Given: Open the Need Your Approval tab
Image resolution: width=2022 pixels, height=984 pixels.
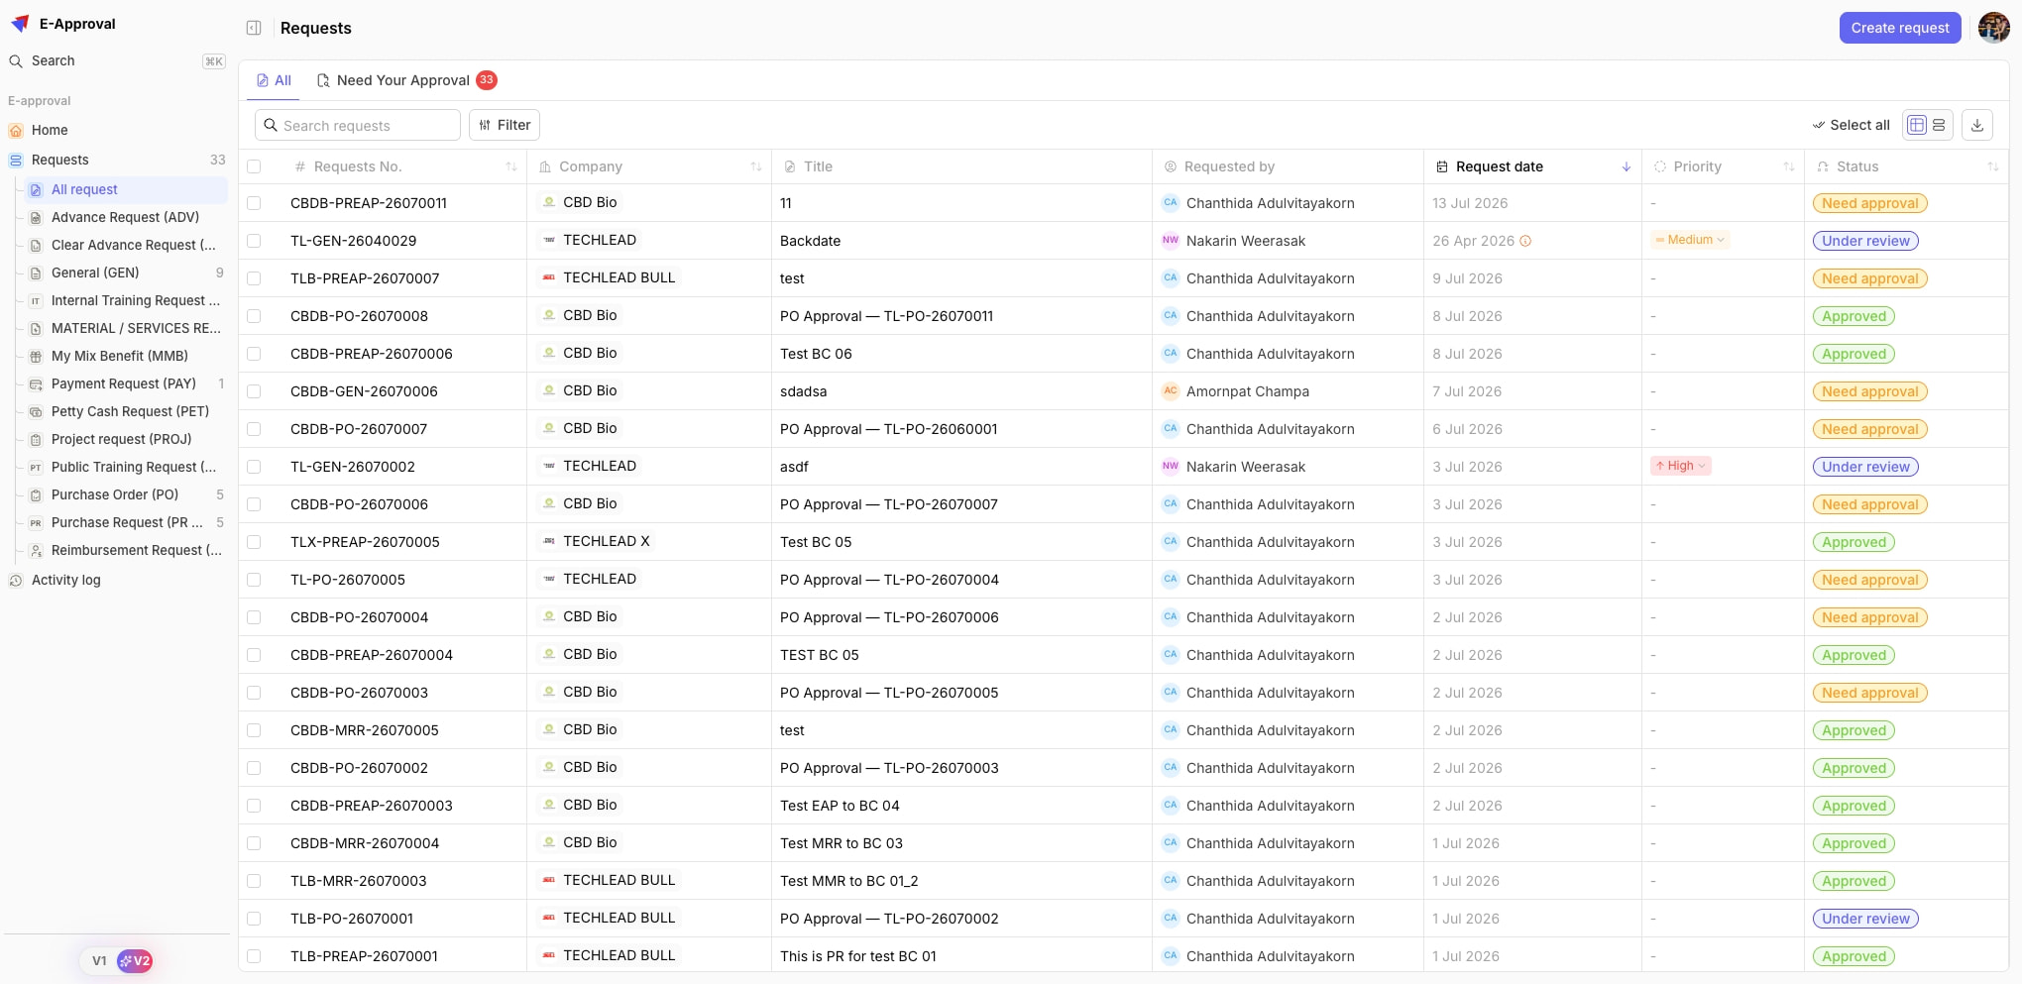Looking at the screenshot, I should coord(406,80).
